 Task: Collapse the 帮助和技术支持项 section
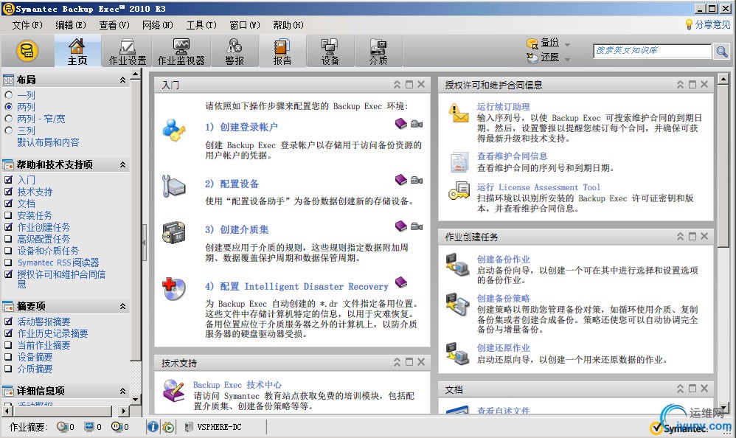pos(122,164)
